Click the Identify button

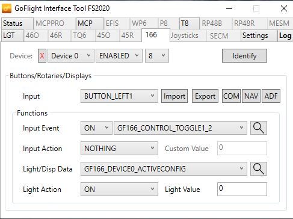[x=244, y=56]
